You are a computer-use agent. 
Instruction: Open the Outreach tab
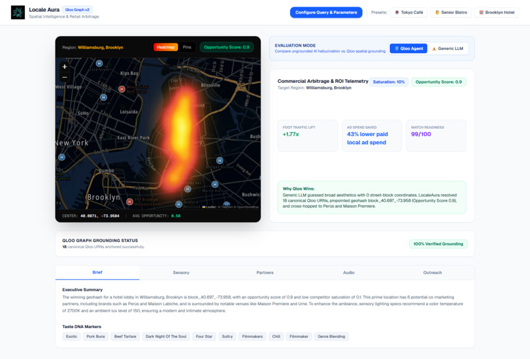pyautogui.click(x=433, y=272)
